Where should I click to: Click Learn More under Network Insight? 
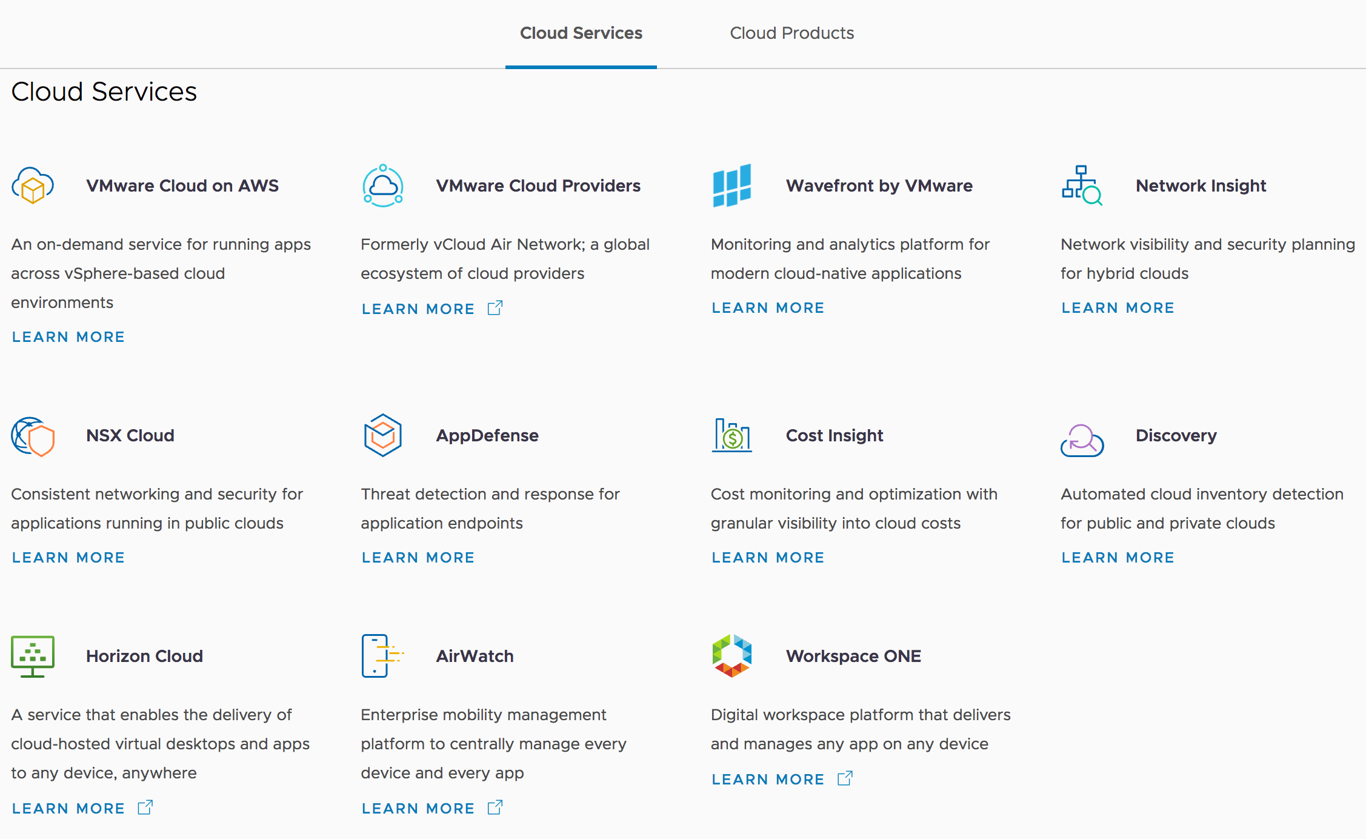tap(1118, 308)
